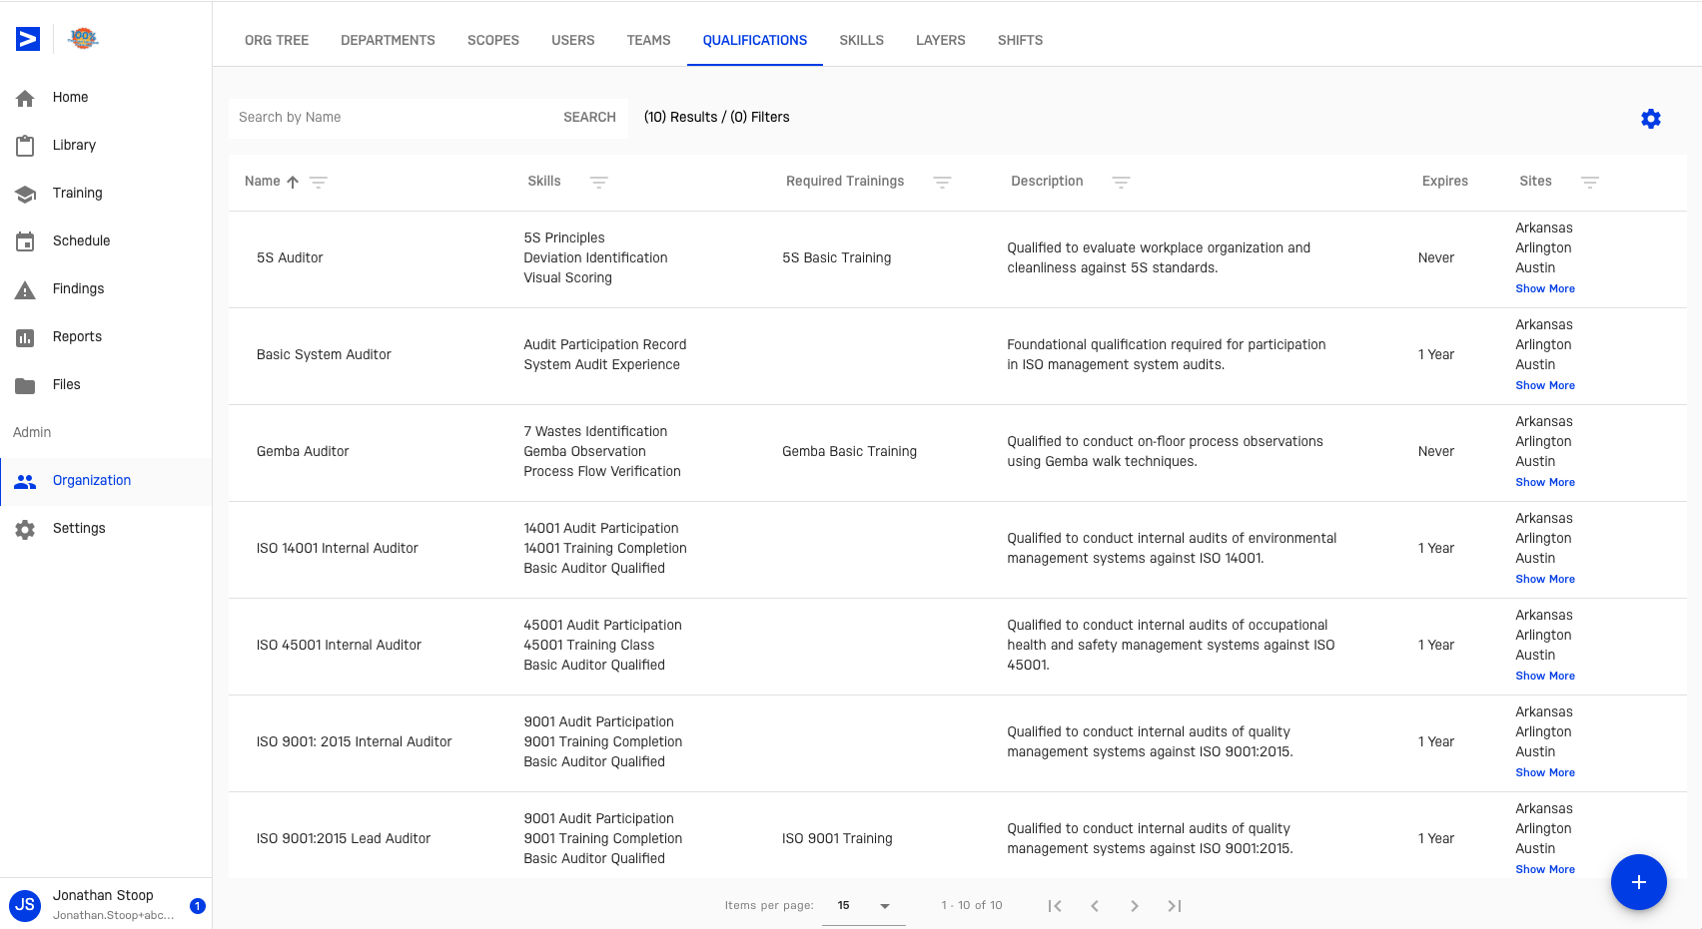Image resolution: width=1702 pixels, height=929 pixels.
Task: Select the QUALIFICATIONS tab
Action: click(755, 40)
